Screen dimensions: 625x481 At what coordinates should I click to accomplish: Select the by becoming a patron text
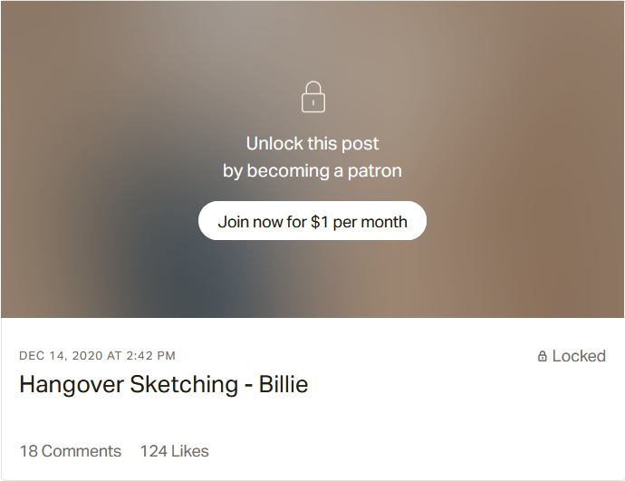pyautogui.click(x=312, y=170)
